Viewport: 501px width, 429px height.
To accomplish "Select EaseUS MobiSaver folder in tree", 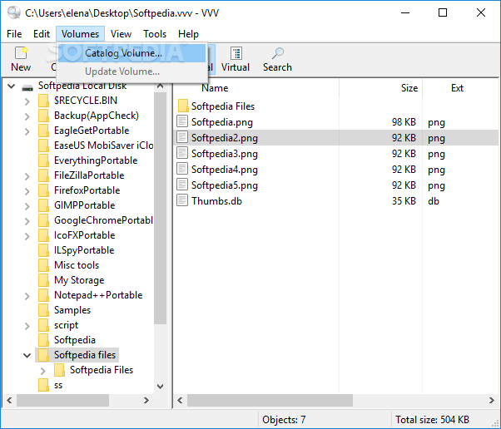I will 103,145.
